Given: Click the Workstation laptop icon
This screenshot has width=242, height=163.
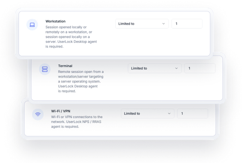Looking at the screenshot, I should coord(32,25).
